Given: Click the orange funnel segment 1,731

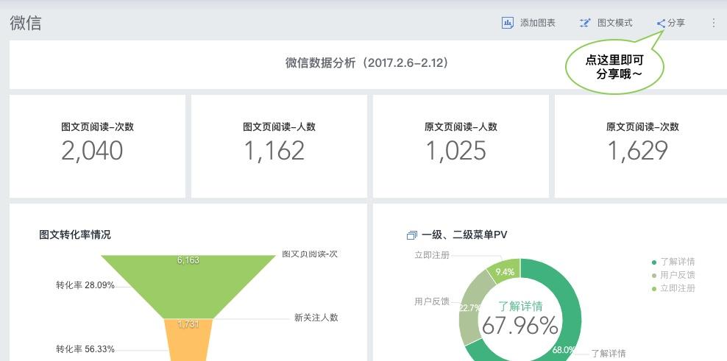Looking at the screenshot, I should (188, 339).
